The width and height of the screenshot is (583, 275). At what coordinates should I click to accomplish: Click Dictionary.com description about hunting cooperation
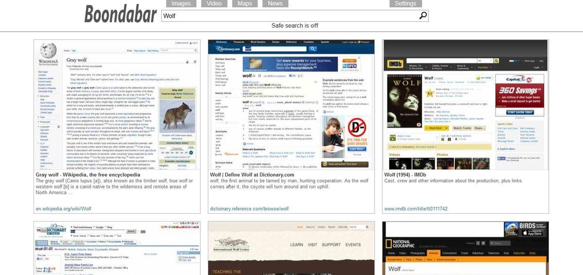point(290,184)
